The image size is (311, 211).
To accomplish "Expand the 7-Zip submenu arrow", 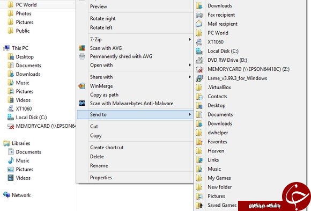I will (190, 39).
